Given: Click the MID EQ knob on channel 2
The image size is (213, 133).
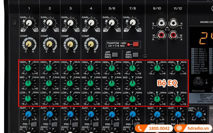Looking at the screenshot, I should click(49, 83).
